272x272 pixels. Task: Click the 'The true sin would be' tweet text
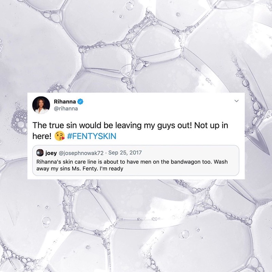tap(130, 131)
